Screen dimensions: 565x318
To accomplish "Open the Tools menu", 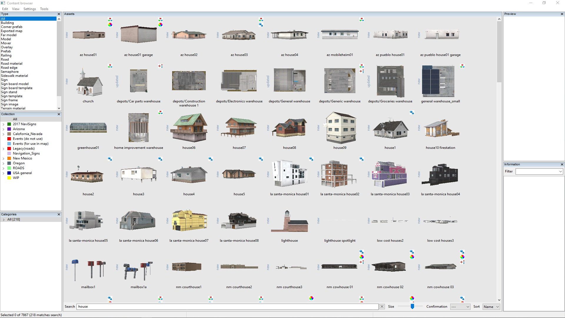I will point(44,9).
